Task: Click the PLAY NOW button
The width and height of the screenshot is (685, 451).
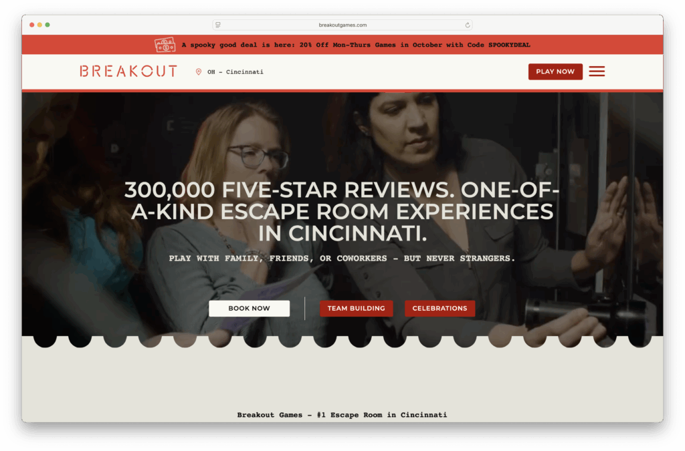Action: (x=555, y=71)
